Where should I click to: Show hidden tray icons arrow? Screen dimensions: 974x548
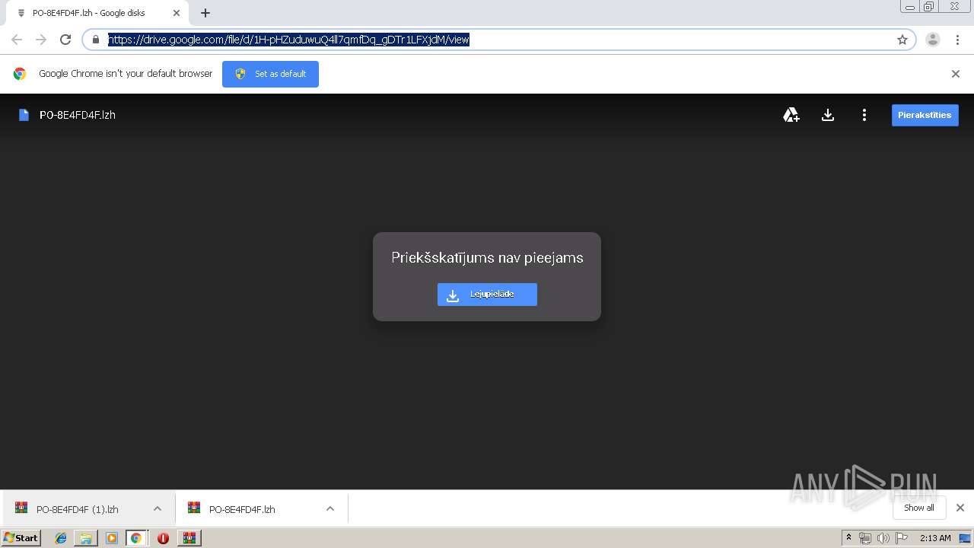848,538
